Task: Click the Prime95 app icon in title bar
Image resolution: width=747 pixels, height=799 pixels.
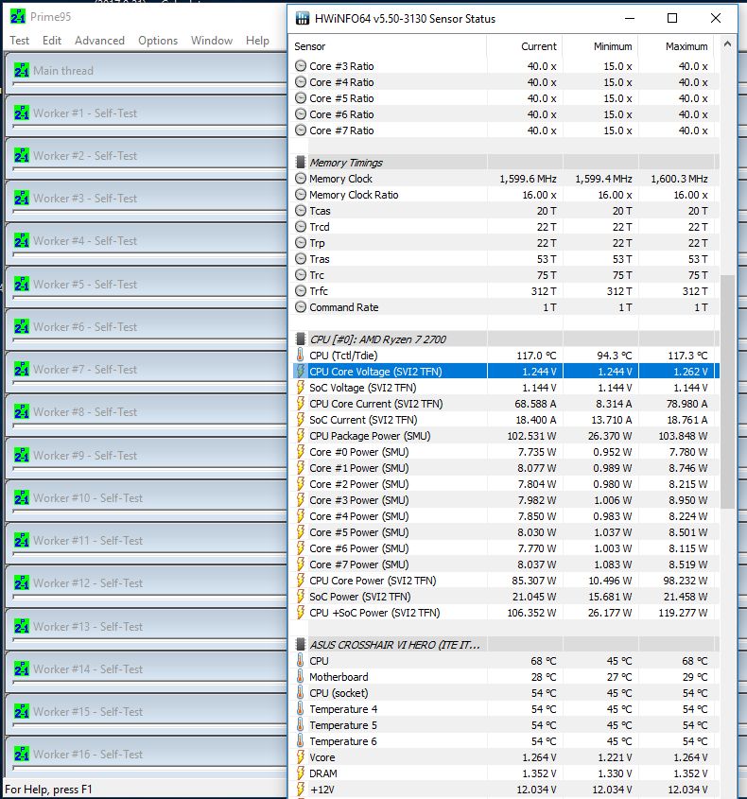Action: click(17, 16)
